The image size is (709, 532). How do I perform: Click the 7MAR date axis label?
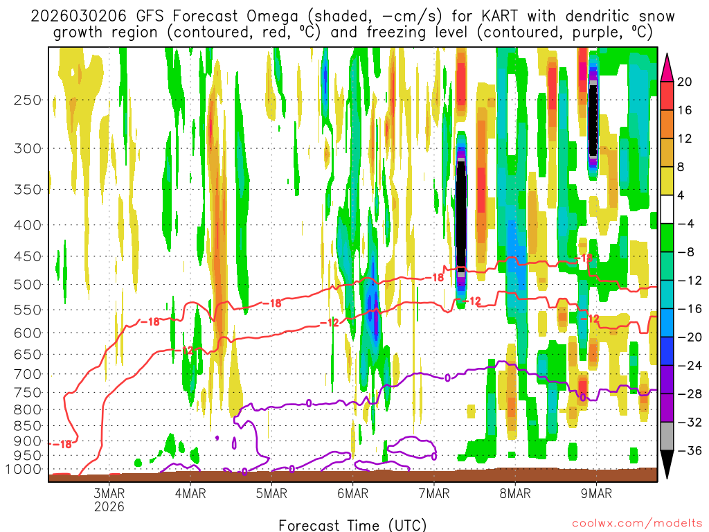434,493
